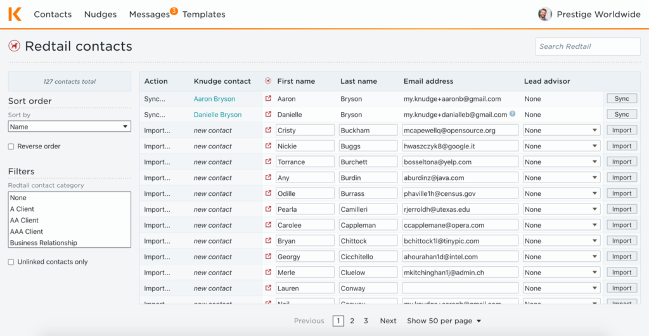Open Lauren Conway's Redtail external link icon
Image resolution: width=649 pixels, height=336 pixels.
pos(268,288)
